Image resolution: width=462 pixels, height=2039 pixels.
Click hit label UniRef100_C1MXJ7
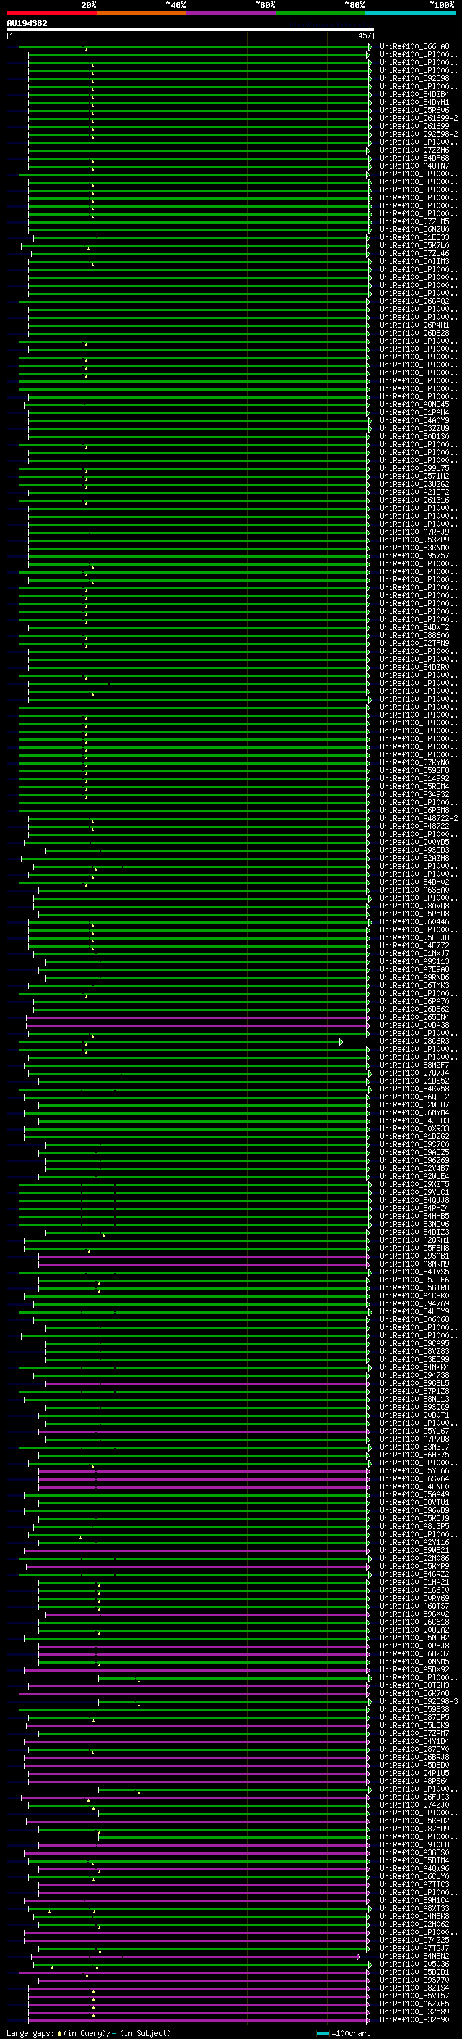click(x=414, y=954)
